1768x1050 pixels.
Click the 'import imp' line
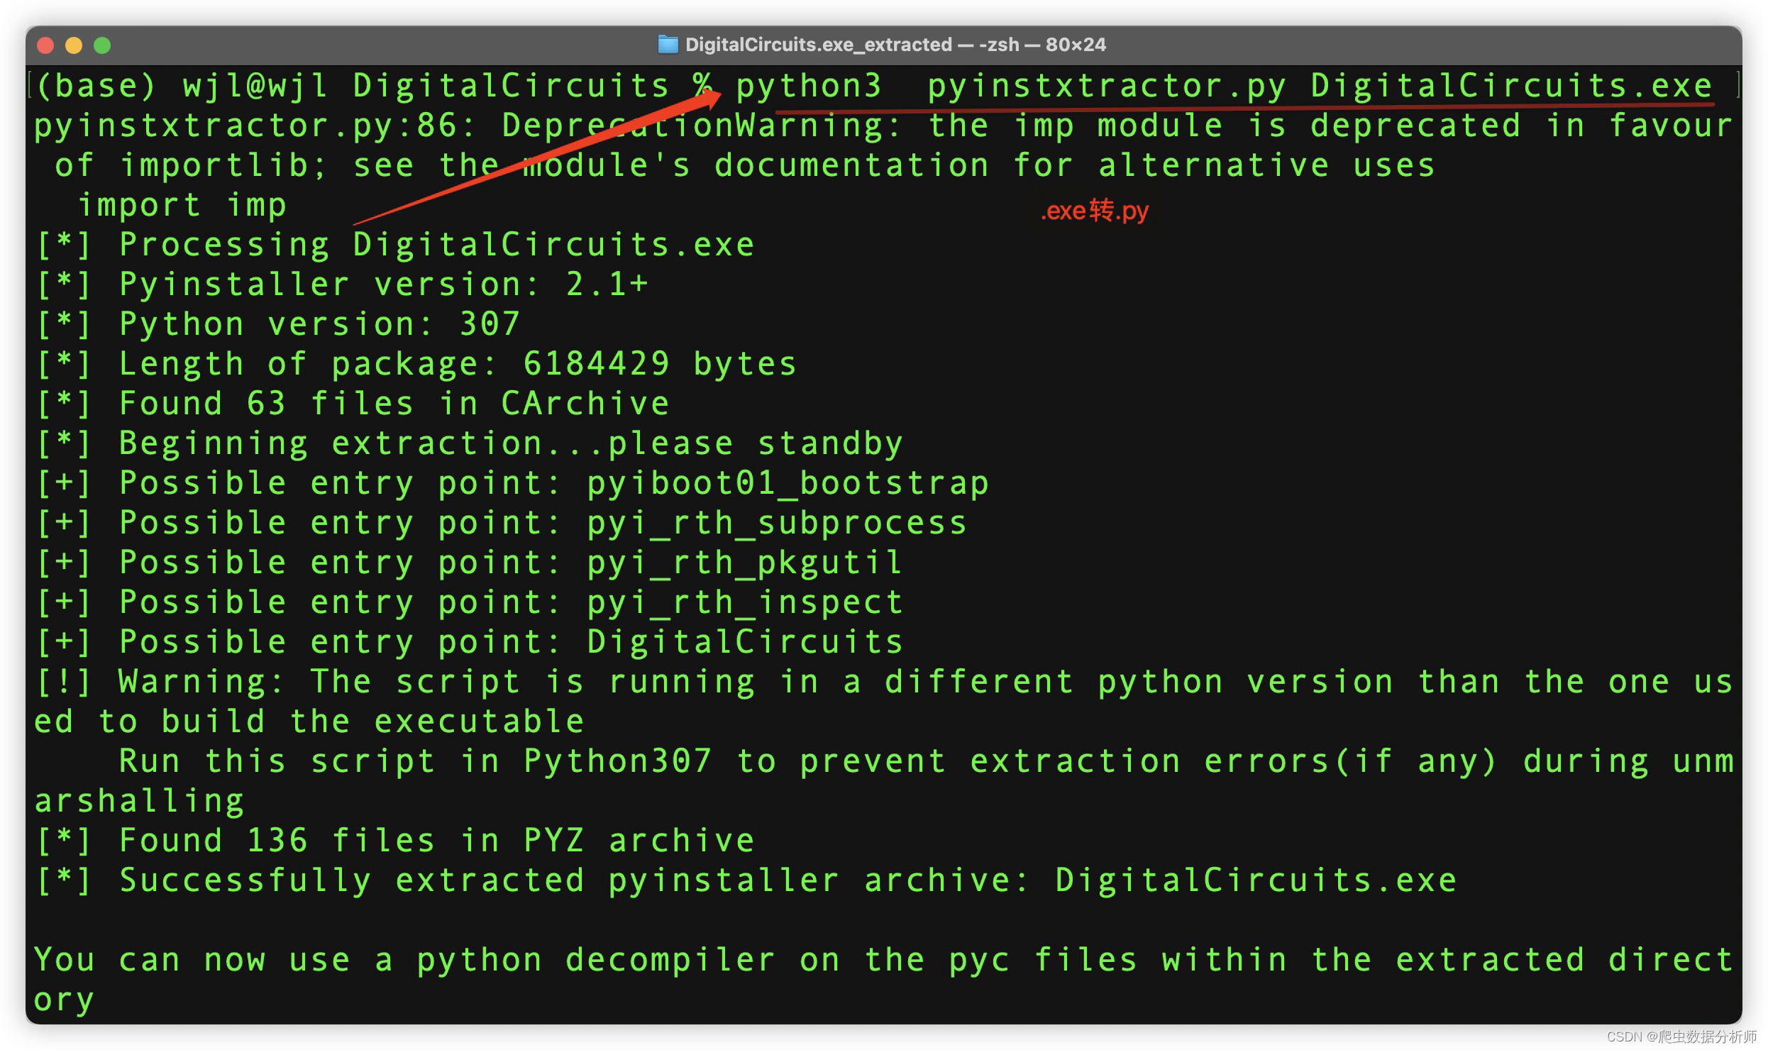tap(182, 206)
